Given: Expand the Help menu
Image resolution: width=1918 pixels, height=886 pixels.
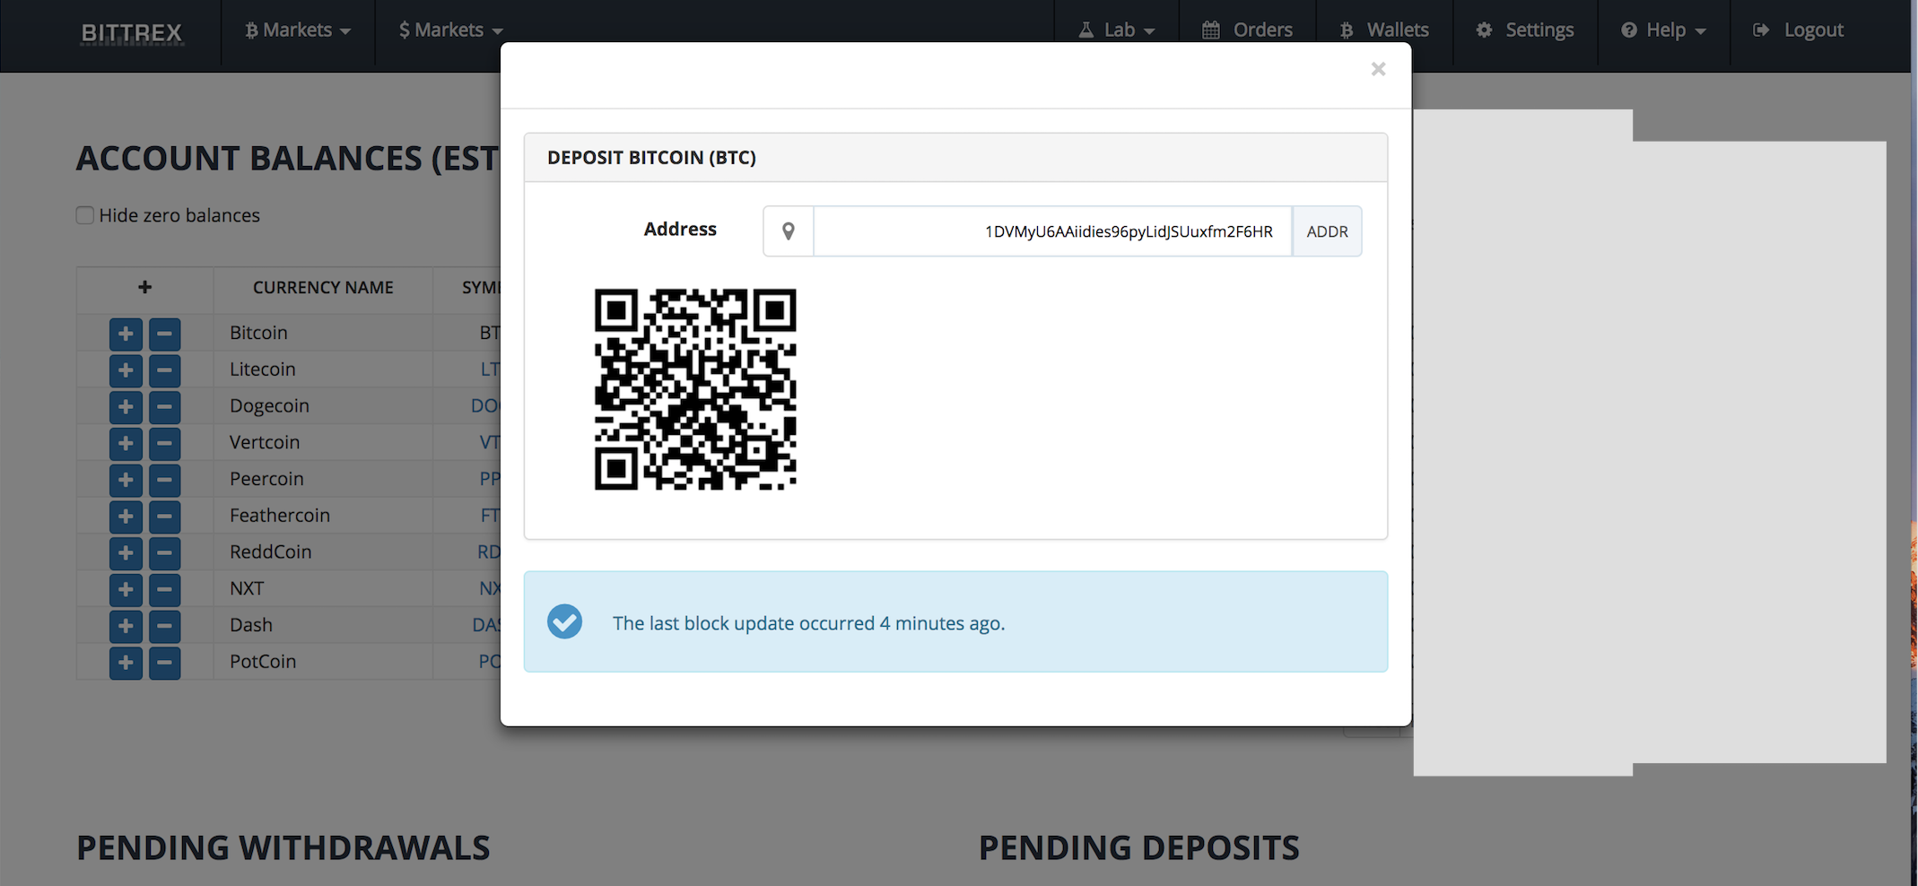Looking at the screenshot, I should [1664, 30].
